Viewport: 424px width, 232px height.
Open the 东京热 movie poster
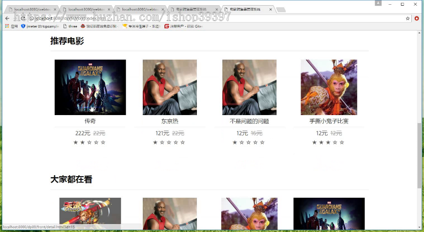click(170, 87)
